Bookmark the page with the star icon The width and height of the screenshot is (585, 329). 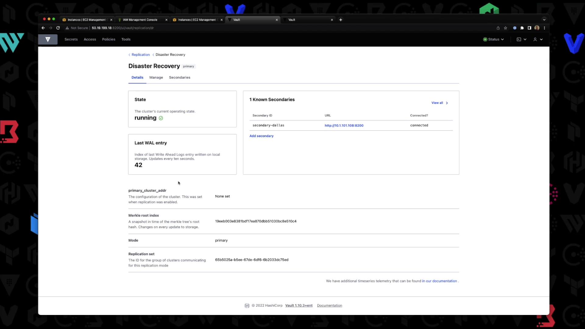[505, 28]
